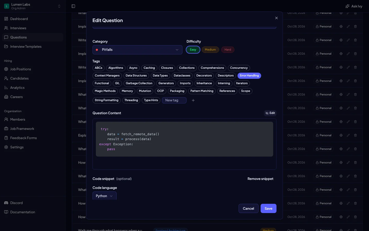This screenshot has width=369, height=231.
Task: Select Easy difficulty
Action: 193,50
